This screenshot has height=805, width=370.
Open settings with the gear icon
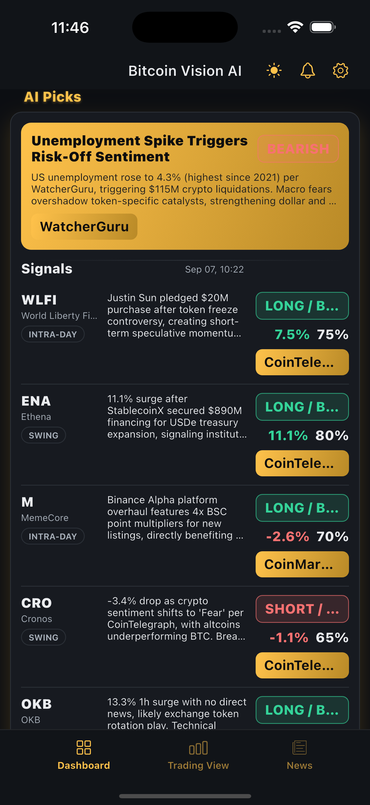[x=340, y=71]
